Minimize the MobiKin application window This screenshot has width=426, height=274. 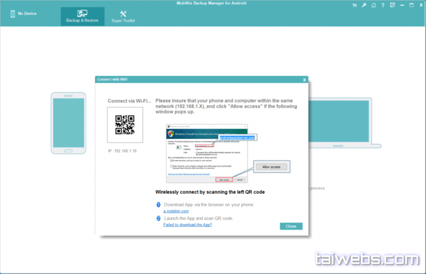click(403, 5)
